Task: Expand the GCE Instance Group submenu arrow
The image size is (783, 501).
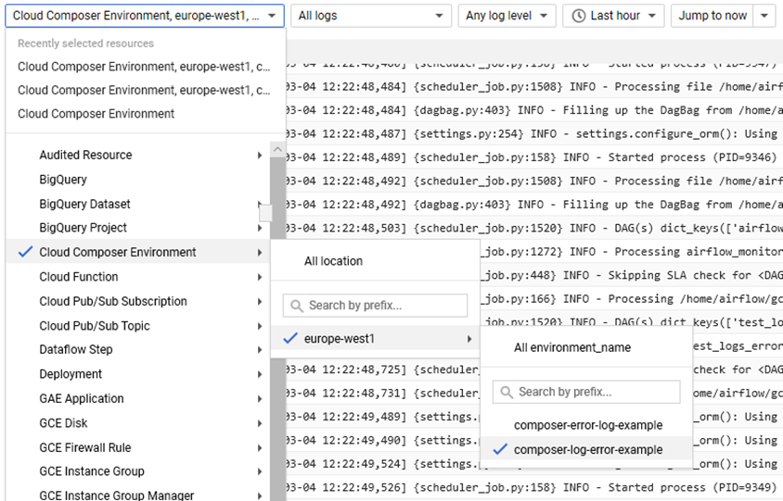Action: [x=260, y=471]
